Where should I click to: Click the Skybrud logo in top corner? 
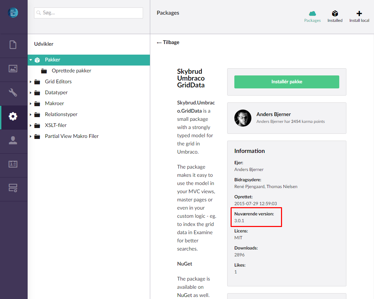click(x=14, y=13)
